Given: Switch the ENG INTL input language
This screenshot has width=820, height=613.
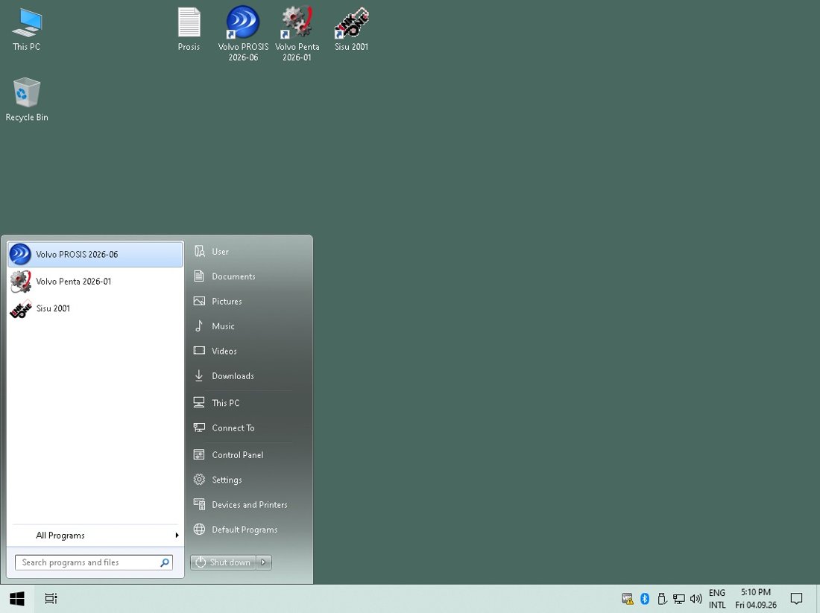Looking at the screenshot, I should (717, 599).
